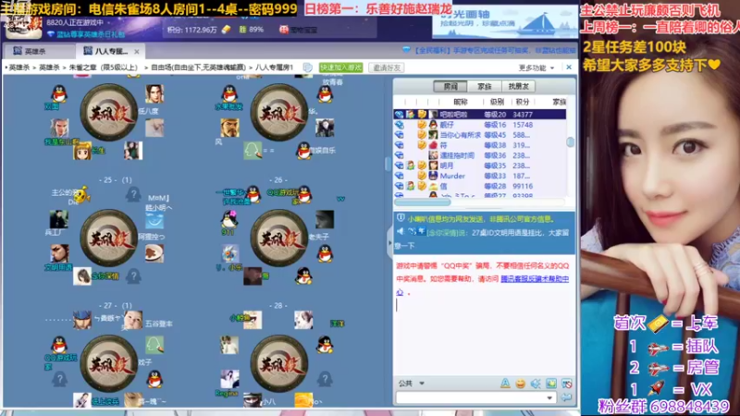Screen dimensions: 740x416
Task: Click table number label - 26 -
Action: click(278, 179)
